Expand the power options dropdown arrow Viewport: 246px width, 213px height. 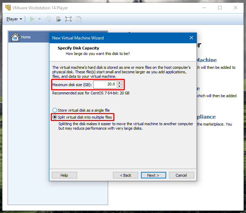[39, 19]
